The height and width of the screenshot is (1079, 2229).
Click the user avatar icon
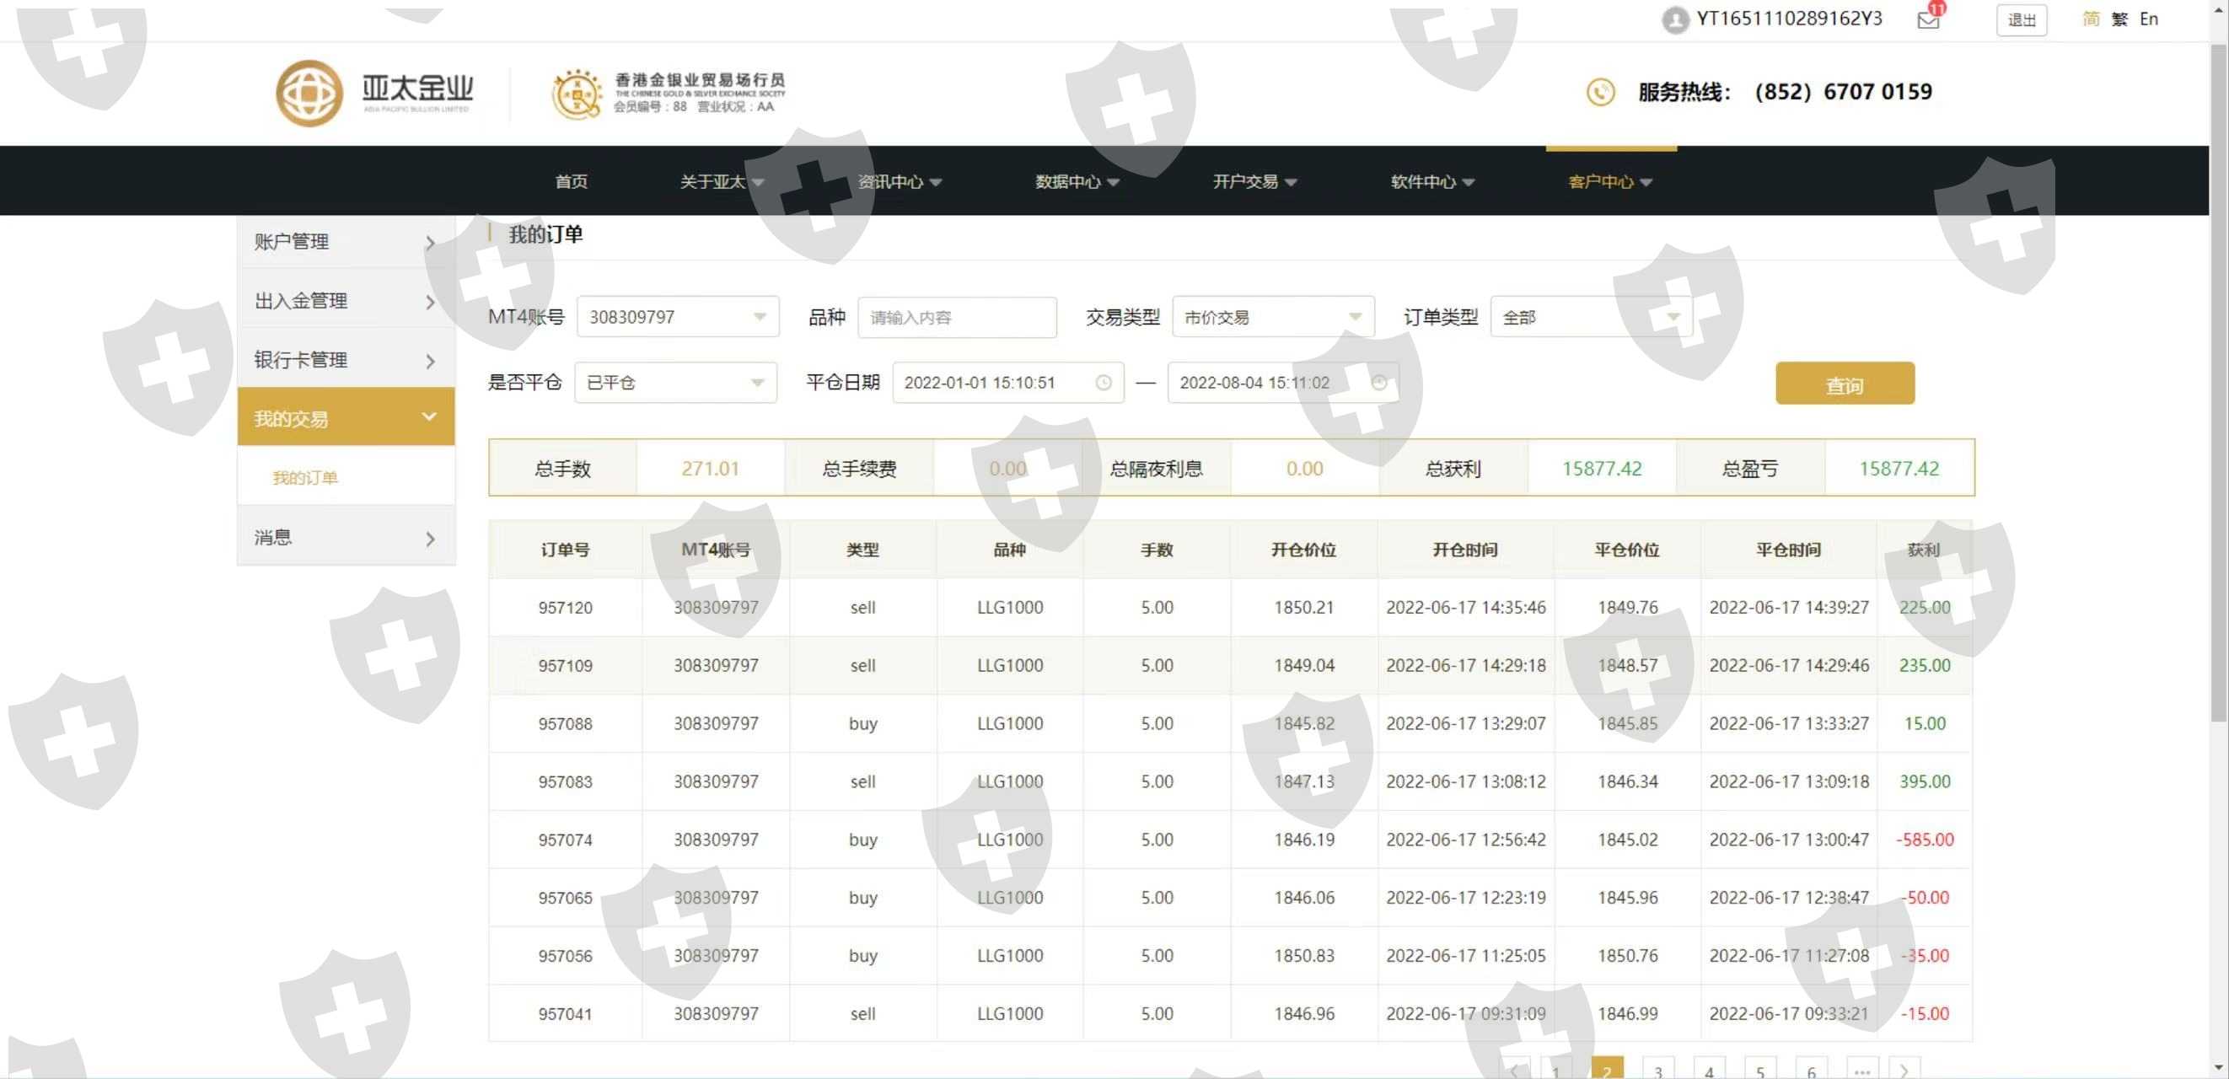coord(1675,20)
